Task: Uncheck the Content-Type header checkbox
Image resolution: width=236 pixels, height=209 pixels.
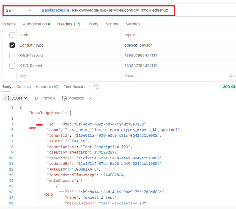Action: 12,45
